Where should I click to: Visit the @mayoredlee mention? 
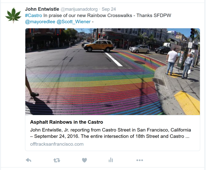coord(40,22)
